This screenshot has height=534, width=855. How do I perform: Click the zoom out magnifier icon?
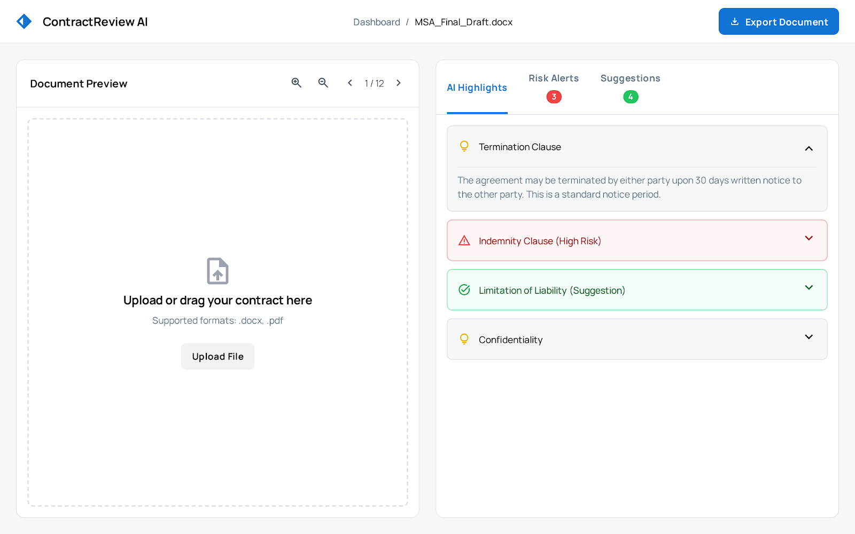click(x=323, y=83)
